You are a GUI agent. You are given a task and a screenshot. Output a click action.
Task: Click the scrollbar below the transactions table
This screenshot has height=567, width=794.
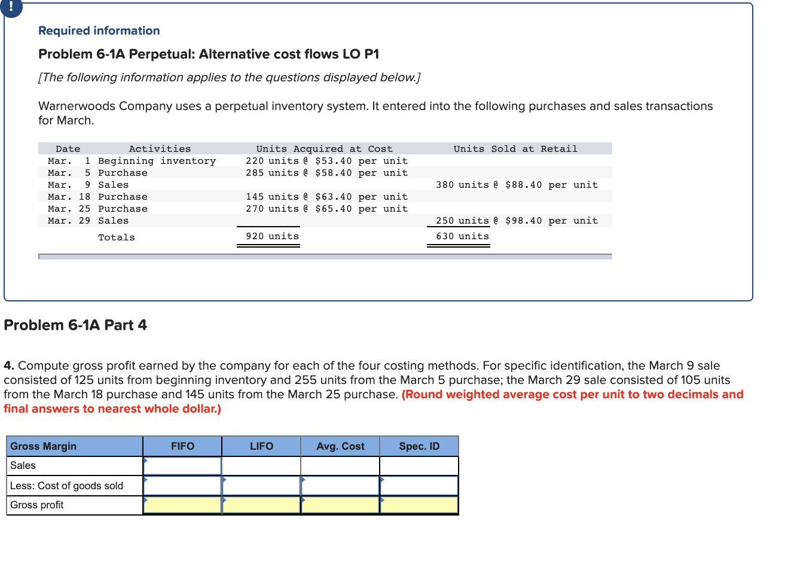pyautogui.click(x=325, y=256)
